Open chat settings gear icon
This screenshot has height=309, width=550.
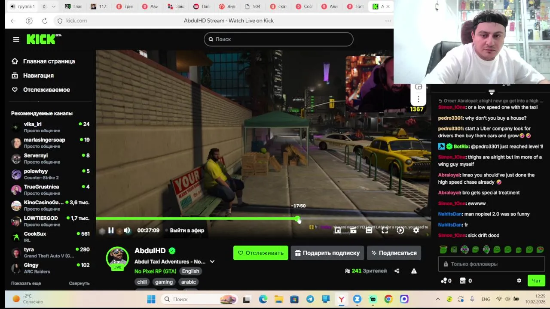519,281
